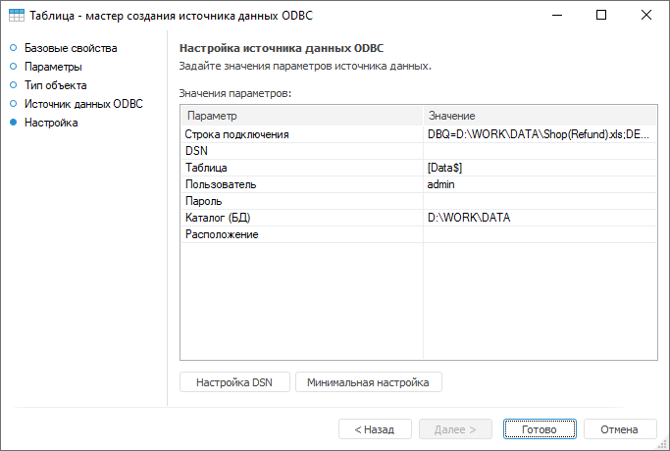Click the Расположение value cell

click(x=538, y=234)
